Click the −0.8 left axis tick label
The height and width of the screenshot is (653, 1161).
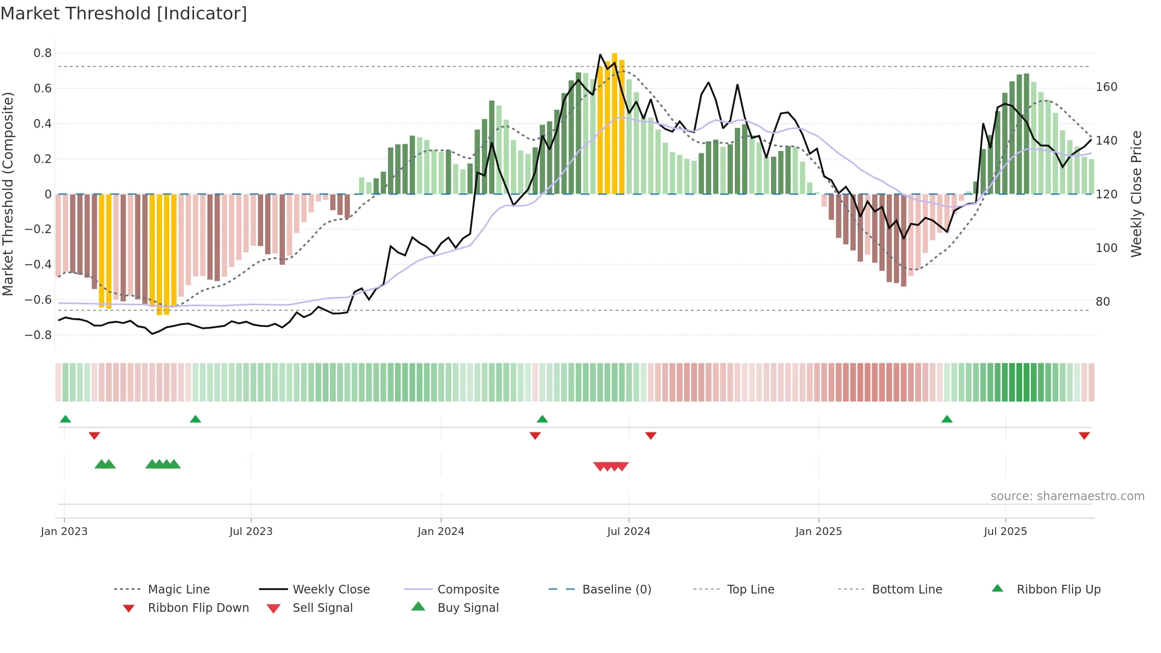[x=38, y=335]
